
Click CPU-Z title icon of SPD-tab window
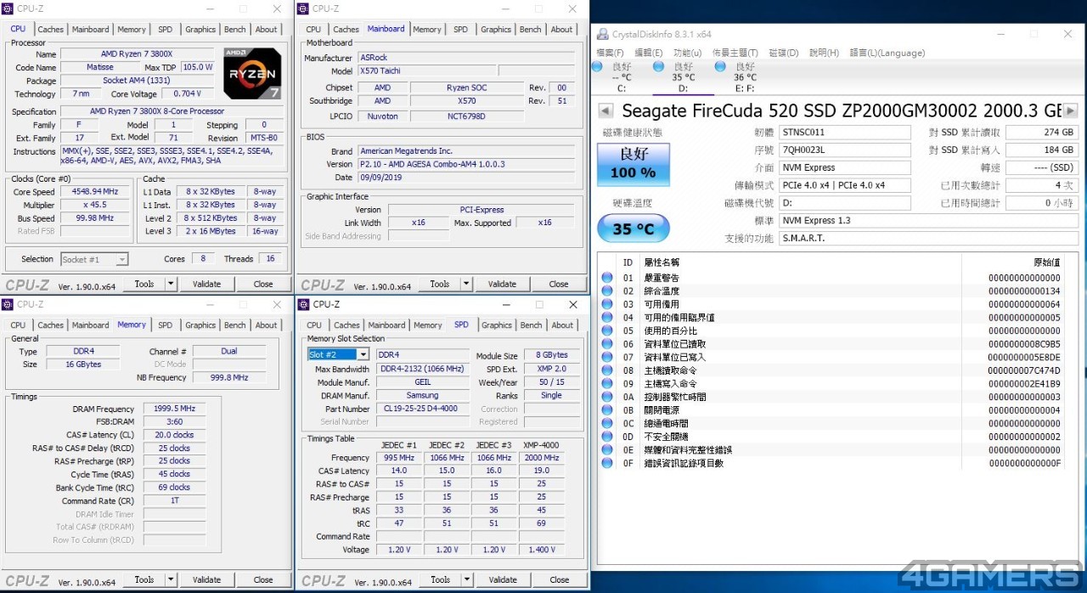pyautogui.click(x=304, y=304)
